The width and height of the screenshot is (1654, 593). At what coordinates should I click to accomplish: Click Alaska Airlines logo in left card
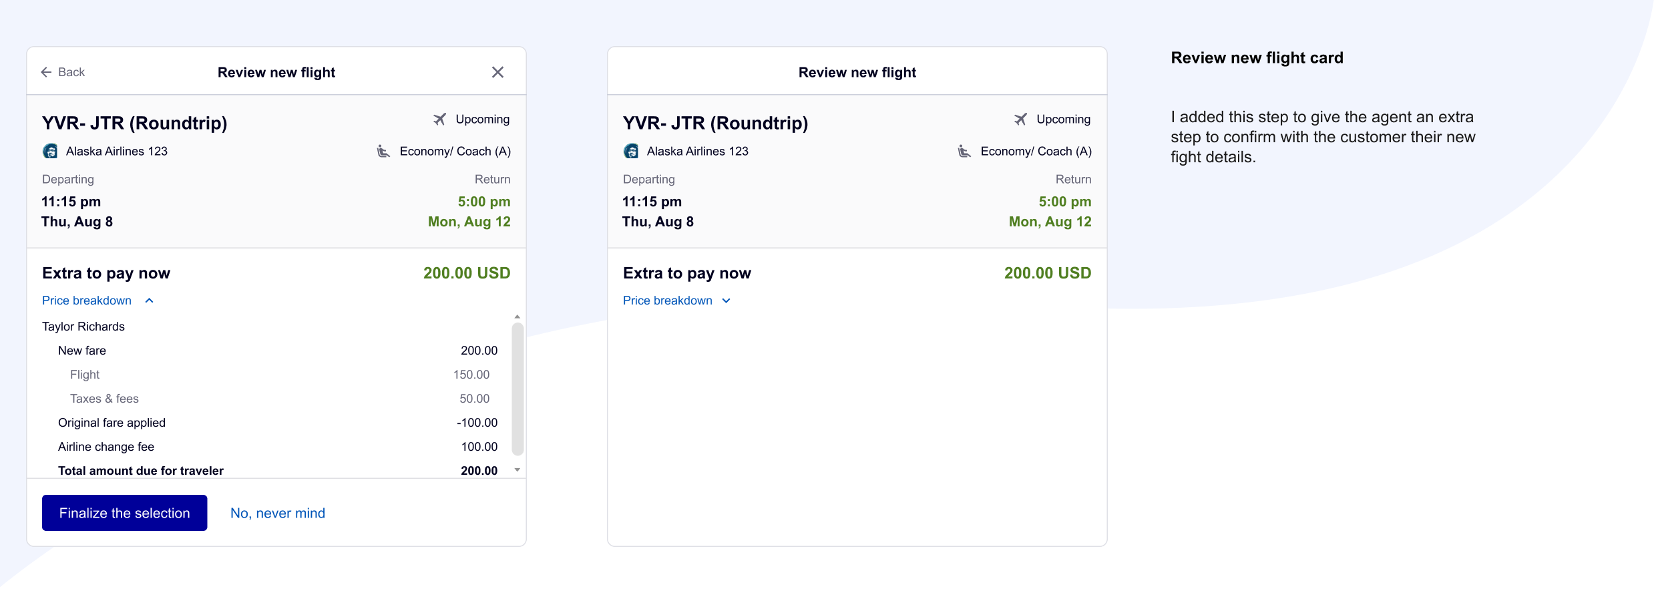coord(50,151)
